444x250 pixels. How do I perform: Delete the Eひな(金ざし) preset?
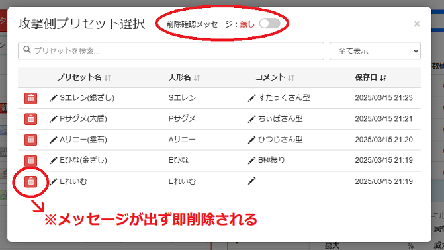click(30, 161)
